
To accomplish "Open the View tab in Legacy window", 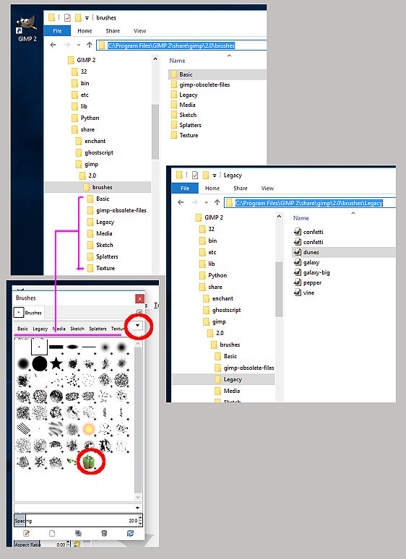I will [x=267, y=188].
